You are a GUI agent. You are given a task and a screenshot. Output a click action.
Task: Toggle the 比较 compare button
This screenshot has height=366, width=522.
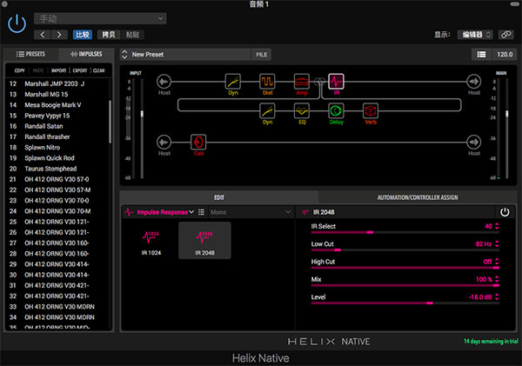click(x=83, y=35)
